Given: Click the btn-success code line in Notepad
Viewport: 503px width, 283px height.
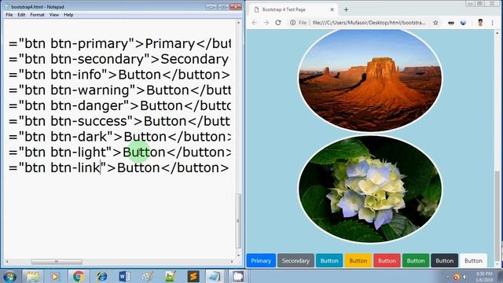Looking at the screenshot, I should (x=119, y=121).
